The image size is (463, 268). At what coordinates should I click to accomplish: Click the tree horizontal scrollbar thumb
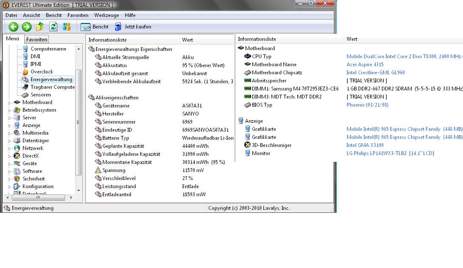point(38,197)
